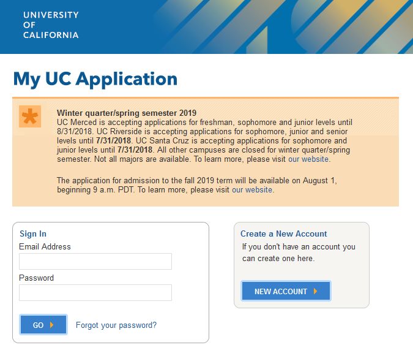Submit sign in with the GO button
Image resolution: width=413 pixels, height=361 pixels.
43,325
